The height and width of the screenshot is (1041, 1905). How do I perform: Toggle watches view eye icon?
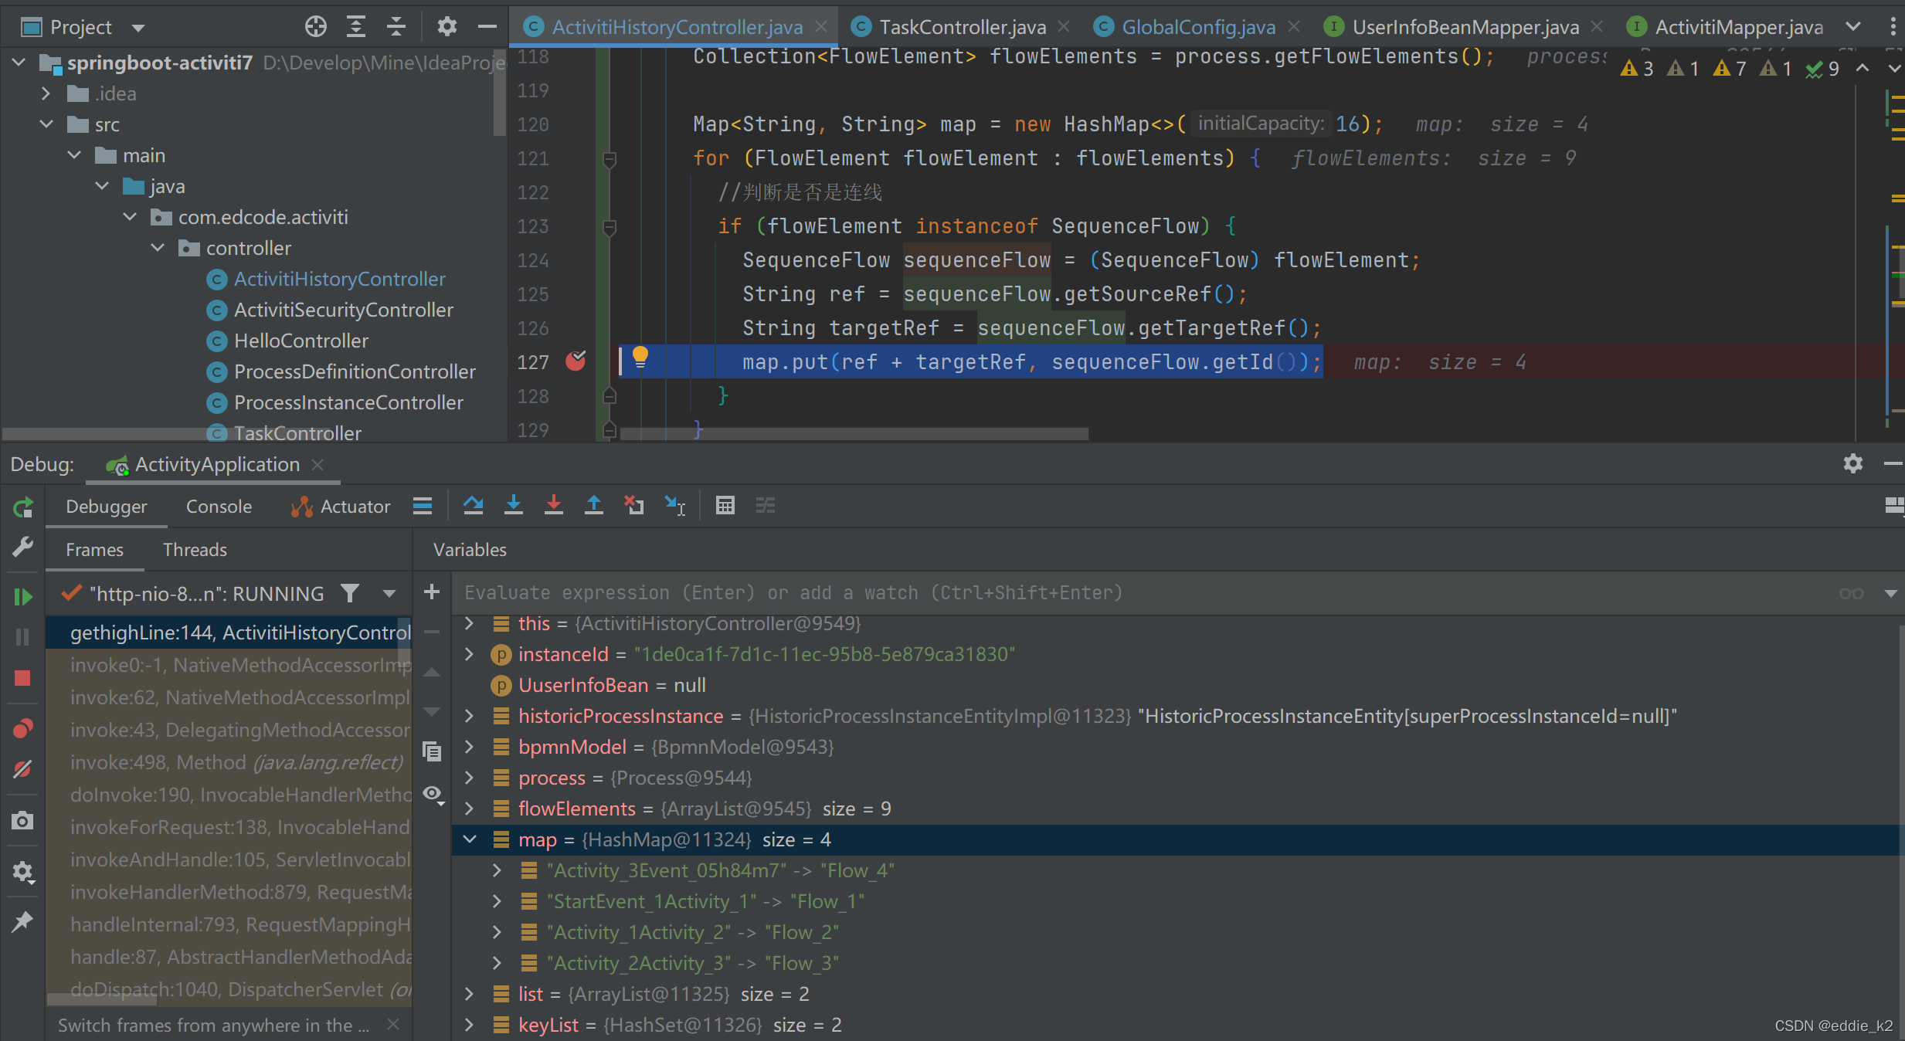coord(433,795)
